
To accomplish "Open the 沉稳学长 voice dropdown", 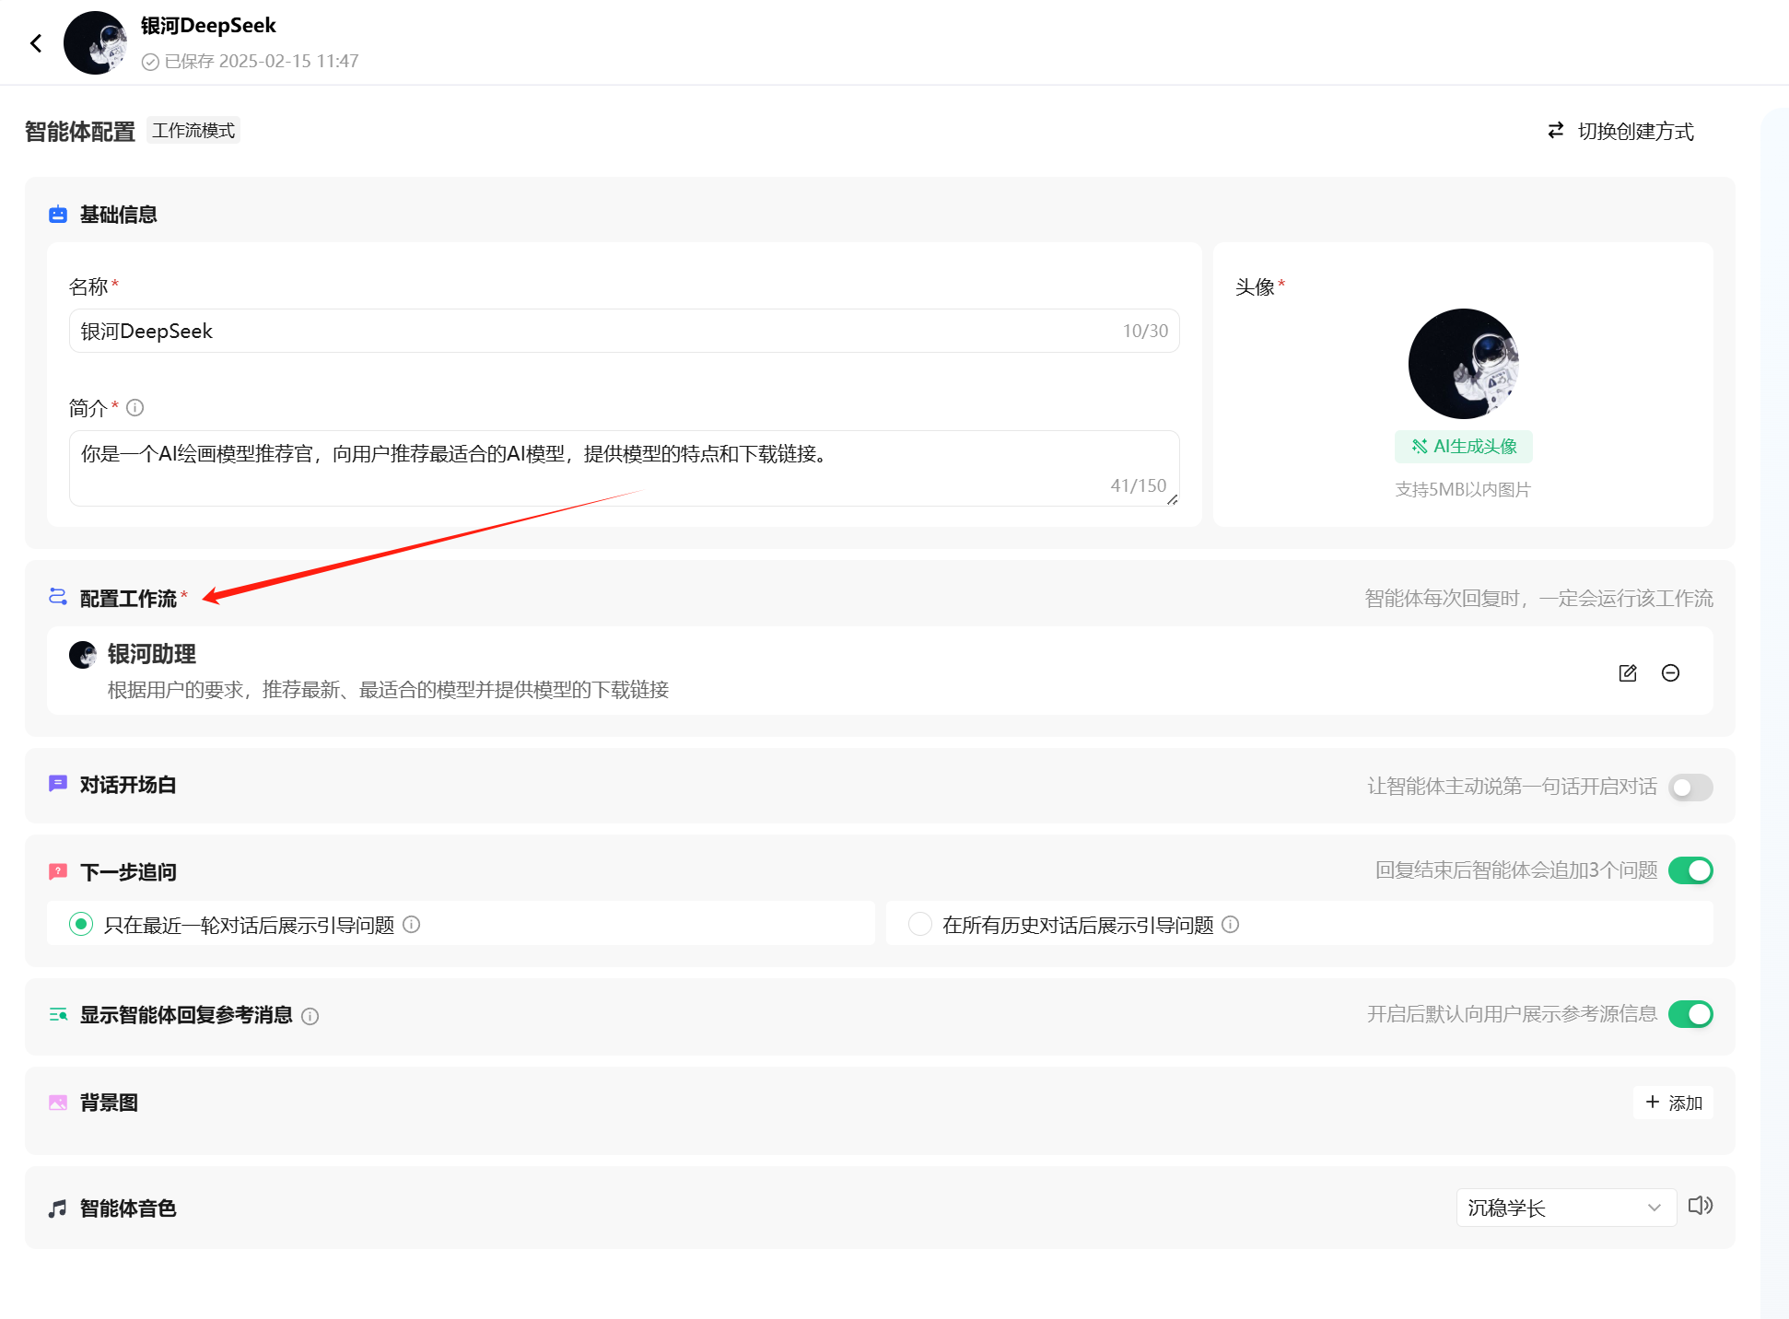I will (1565, 1208).
